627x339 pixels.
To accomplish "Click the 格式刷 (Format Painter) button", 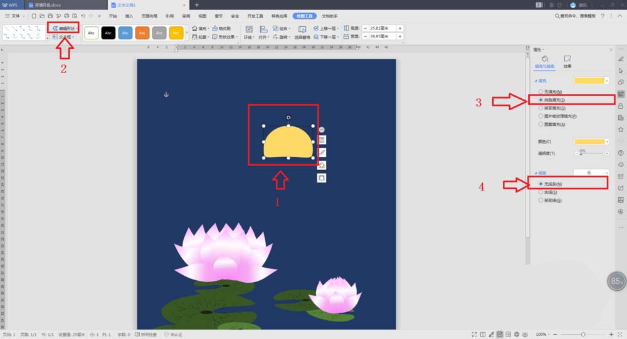I will tap(221, 28).
